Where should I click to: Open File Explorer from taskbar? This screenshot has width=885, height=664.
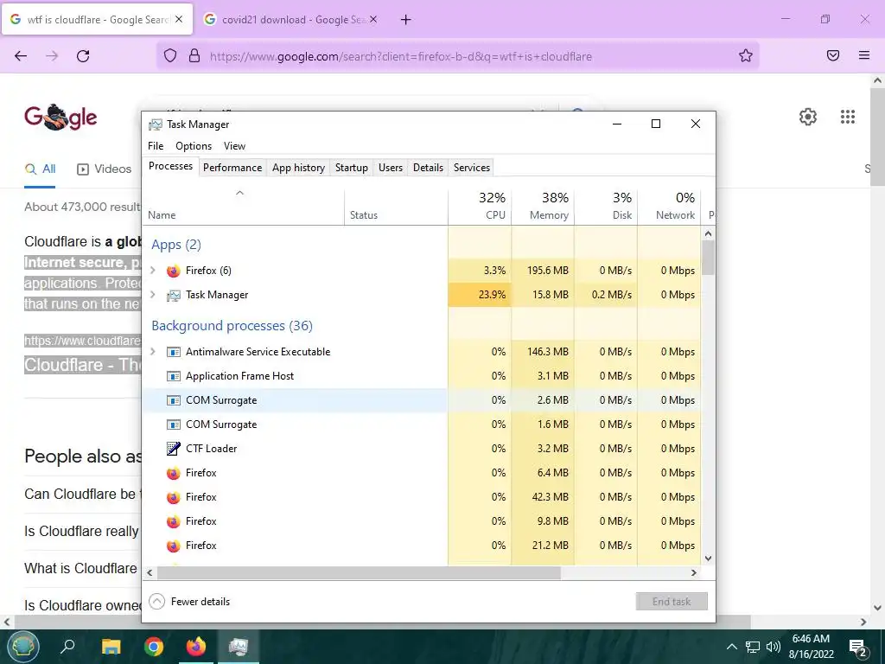coord(111,647)
